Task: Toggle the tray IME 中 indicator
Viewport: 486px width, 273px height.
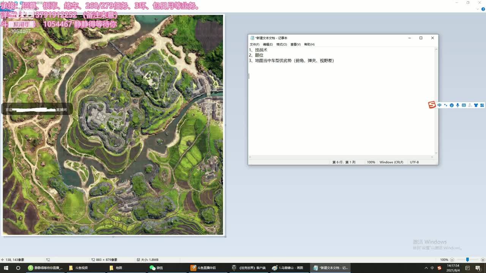Action: pos(432,268)
